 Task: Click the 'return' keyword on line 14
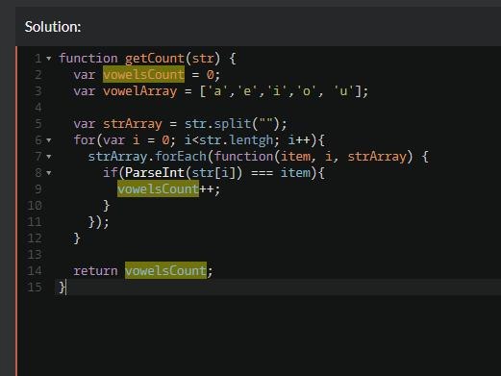[95, 271]
